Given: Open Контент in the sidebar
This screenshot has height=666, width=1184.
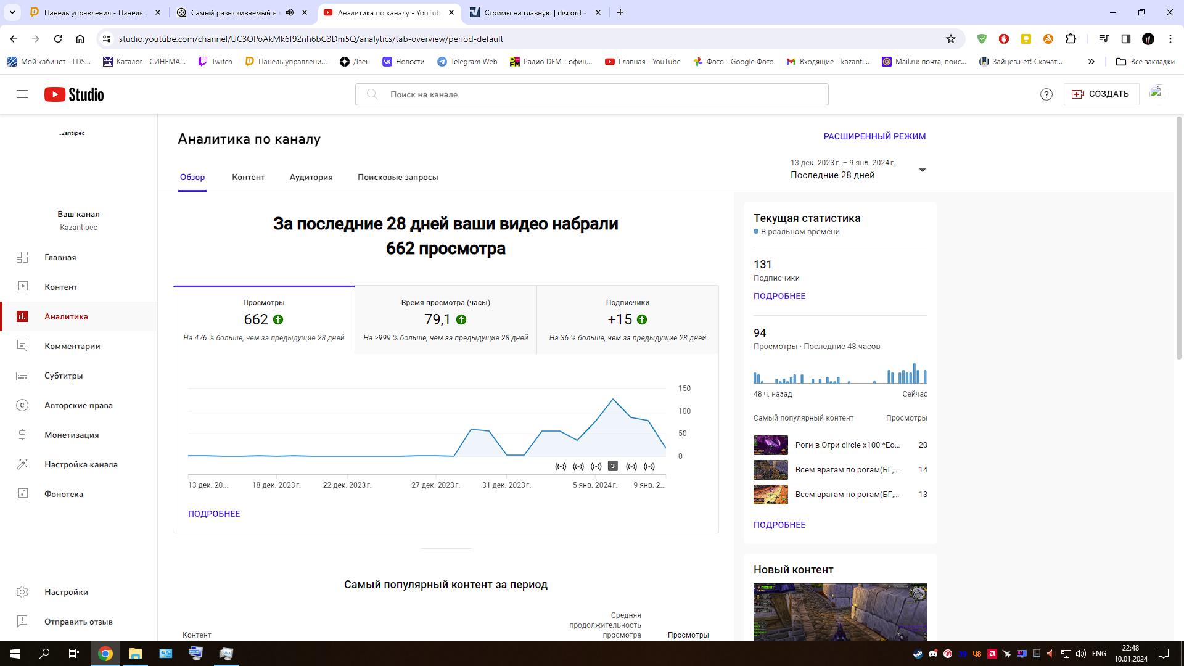Looking at the screenshot, I should [78, 287].
